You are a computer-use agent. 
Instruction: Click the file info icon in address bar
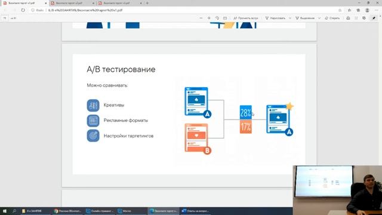coord(33,10)
